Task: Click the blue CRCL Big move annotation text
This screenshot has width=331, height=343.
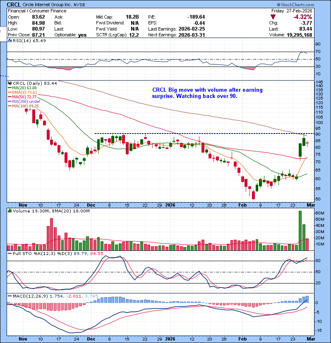Action: (207, 93)
